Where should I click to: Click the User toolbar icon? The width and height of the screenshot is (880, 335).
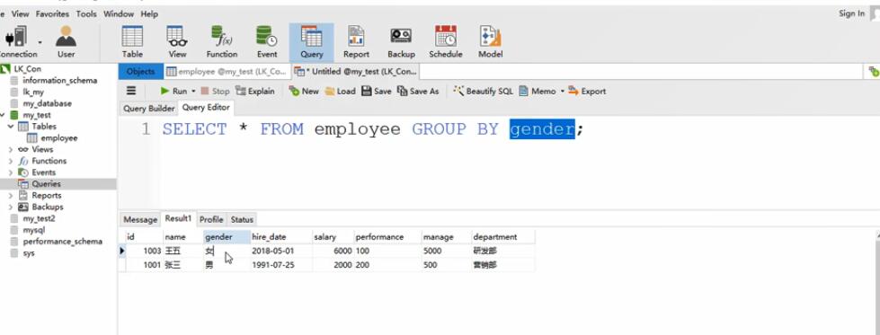(x=66, y=42)
